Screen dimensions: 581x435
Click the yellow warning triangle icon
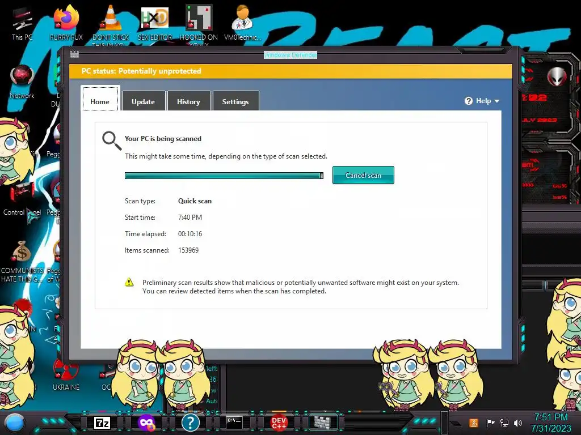coord(129,282)
